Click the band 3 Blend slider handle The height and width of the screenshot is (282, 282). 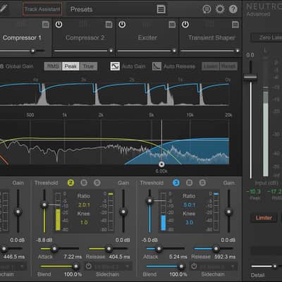pyautogui.click(x=181, y=266)
